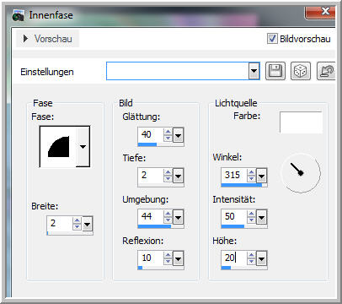Screen dimensions: 342x304
Task: Click the Winkel value input field
Action: click(x=234, y=175)
